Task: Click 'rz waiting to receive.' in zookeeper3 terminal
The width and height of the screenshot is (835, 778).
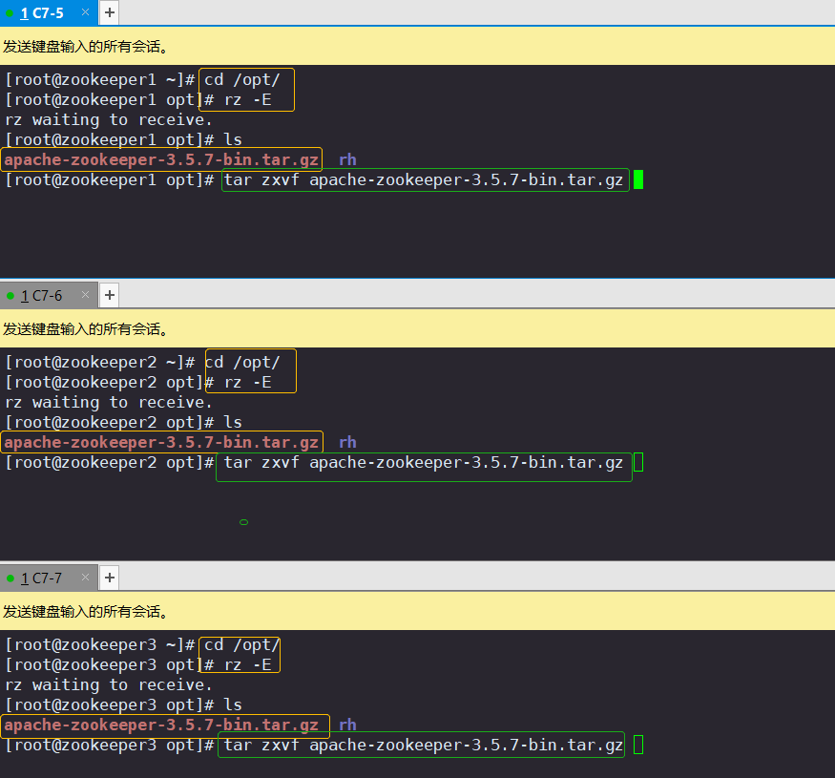Action: pyautogui.click(x=109, y=684)
